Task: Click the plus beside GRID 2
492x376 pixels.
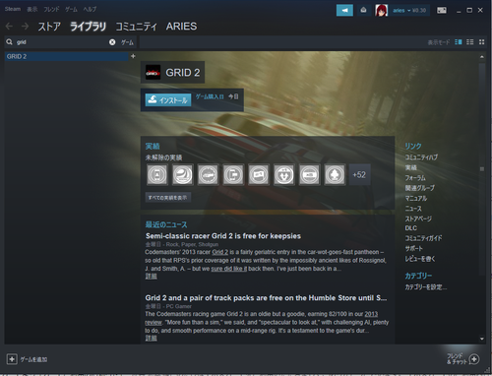Action: point(133,56)
